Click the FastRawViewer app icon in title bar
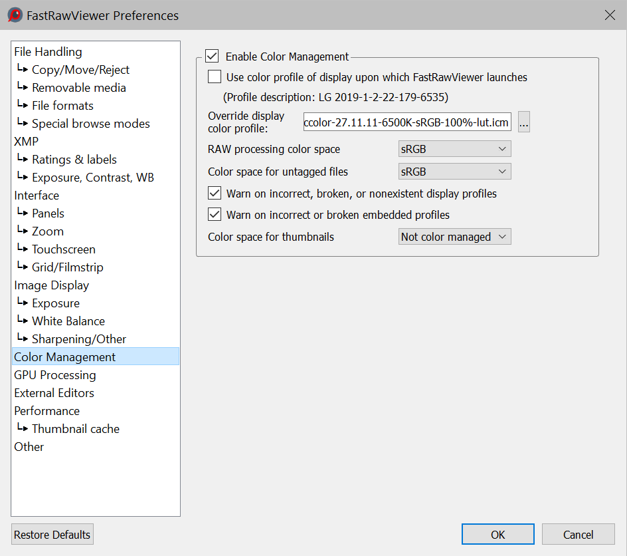627x556 pixels. pos(15,15)
